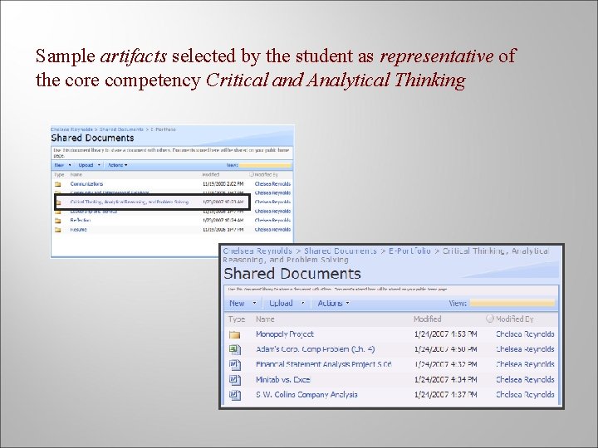Click the Critical Thinking, Analytical Reasoning breadcrumb in the lower window
Viewport: 598px width, 448px height.
click(385, 256)
